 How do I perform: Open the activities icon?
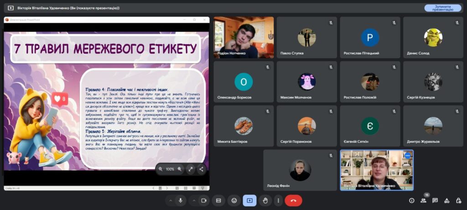coord(446,200)
